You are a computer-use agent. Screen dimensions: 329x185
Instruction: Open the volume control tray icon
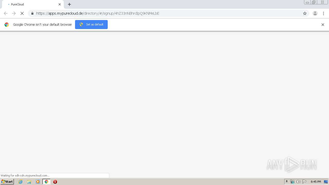tap(298, 182)
